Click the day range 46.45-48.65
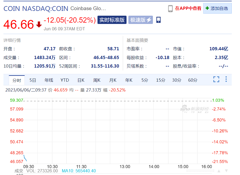Viewport: 240px width, 175px height. [106, 58]
